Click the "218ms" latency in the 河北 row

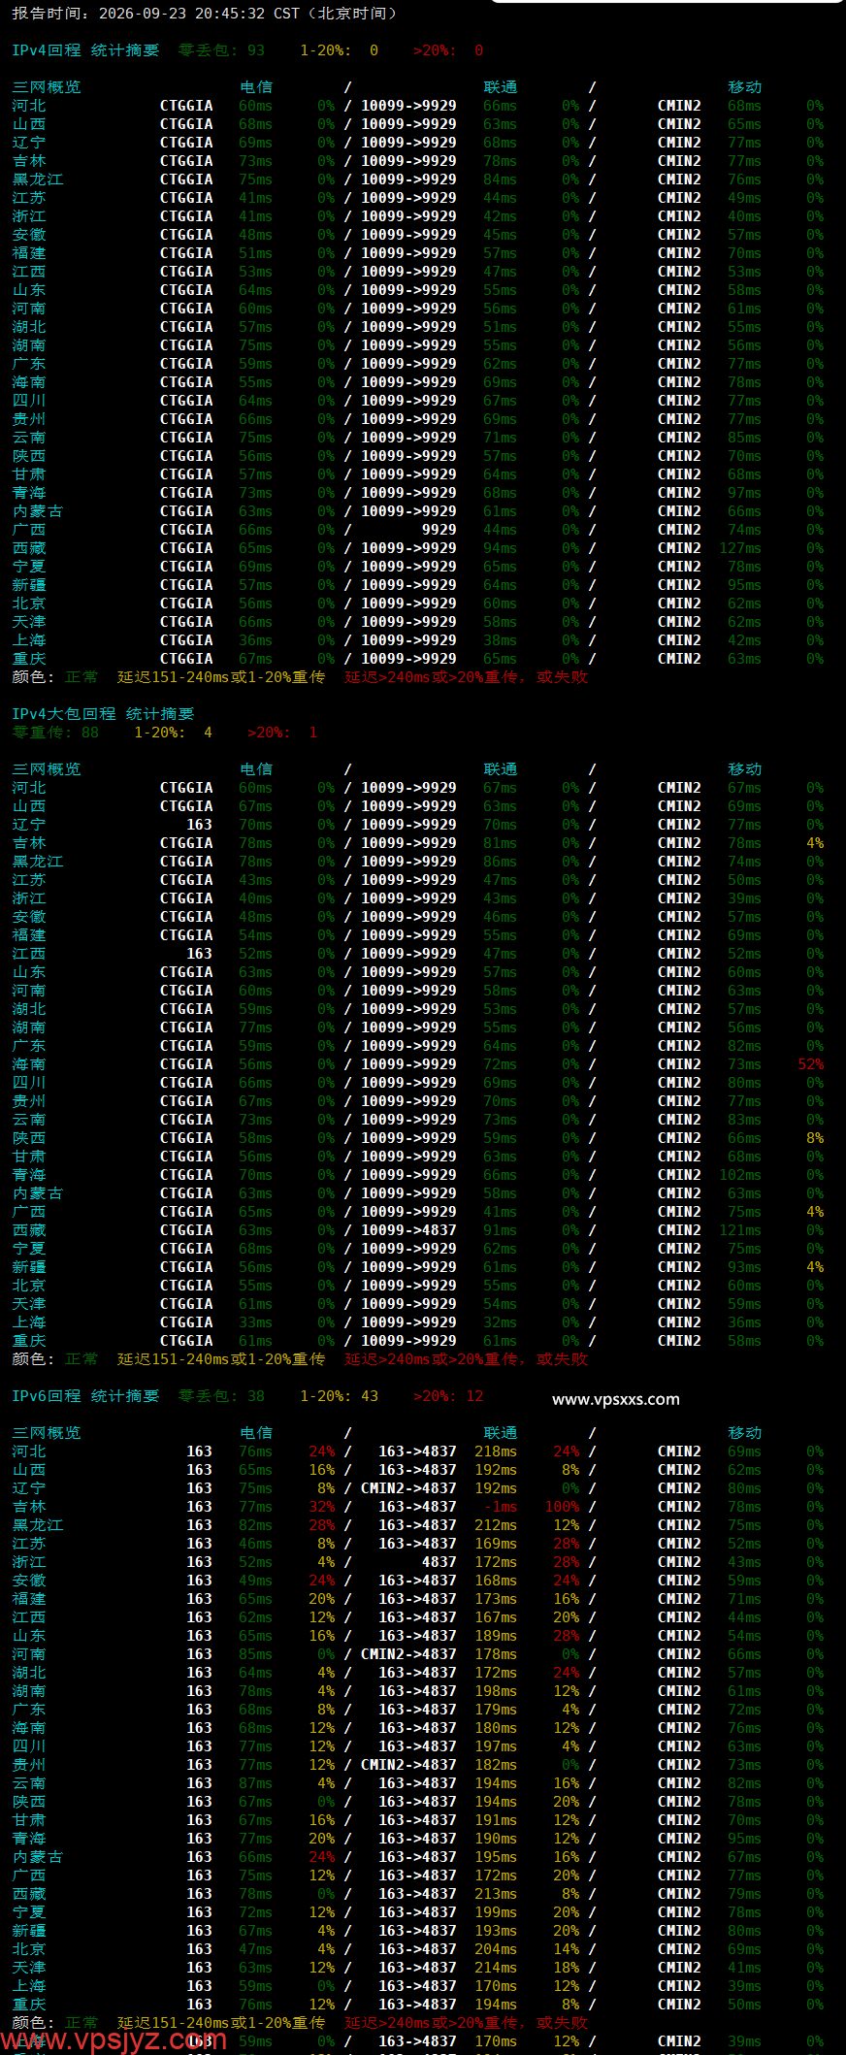pyautogui.click(x=496, y=1452)
